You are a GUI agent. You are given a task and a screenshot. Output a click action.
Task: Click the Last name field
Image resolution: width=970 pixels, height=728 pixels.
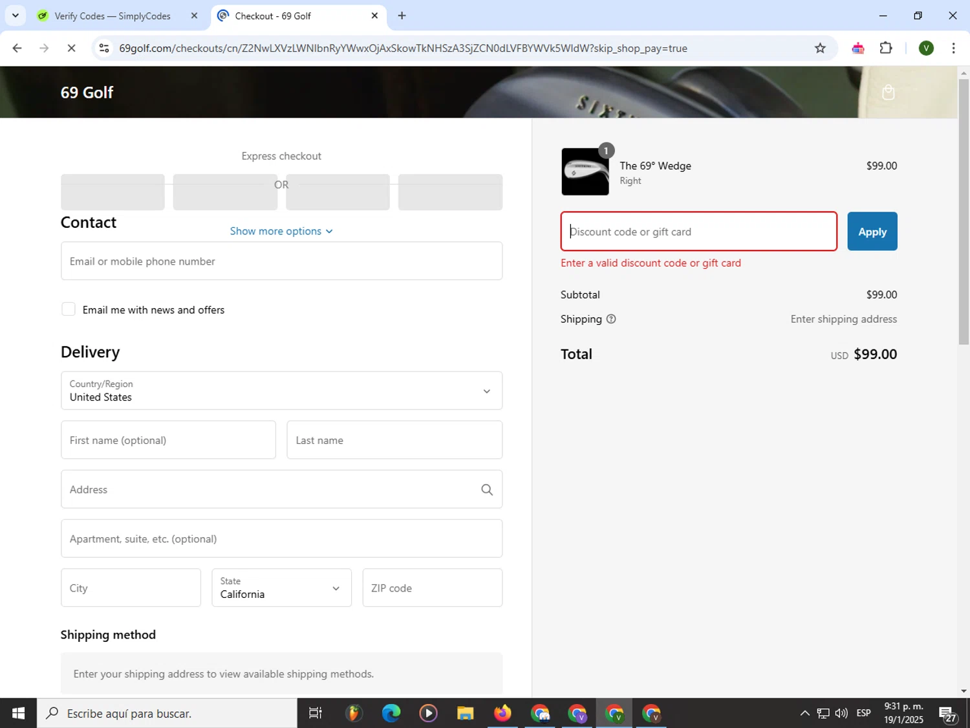coord(394,440)
